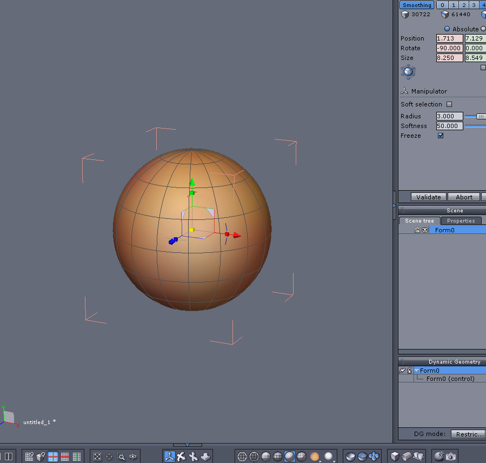Select the grid with green vertical line
This screenshot has height=463, width=486.
coord(77,456)
